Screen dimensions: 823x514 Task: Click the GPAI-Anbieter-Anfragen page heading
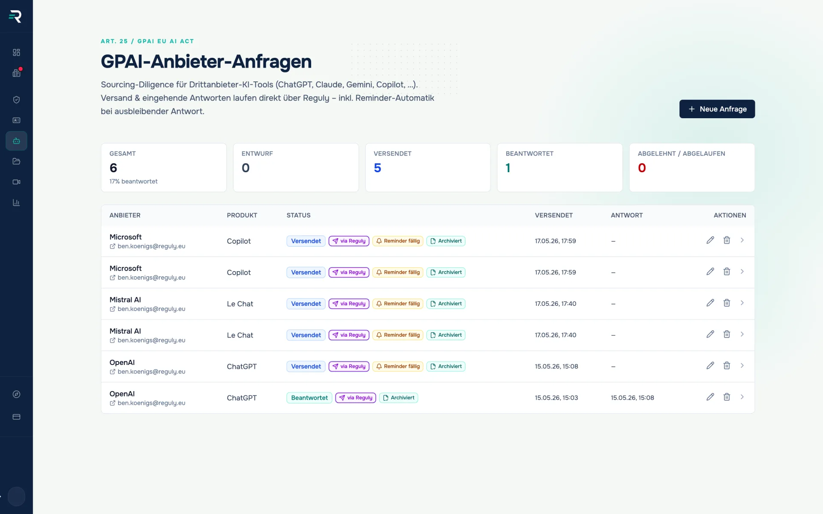click(x=206, y=62)
